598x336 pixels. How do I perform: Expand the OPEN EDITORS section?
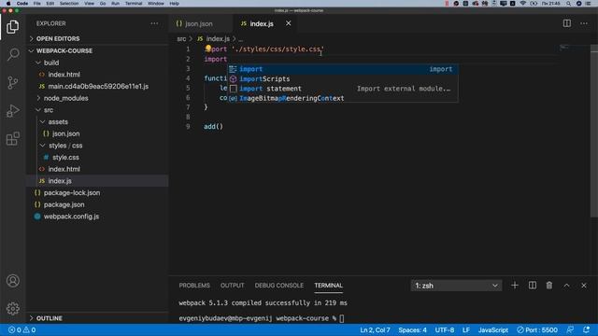[x=97, y=39]
